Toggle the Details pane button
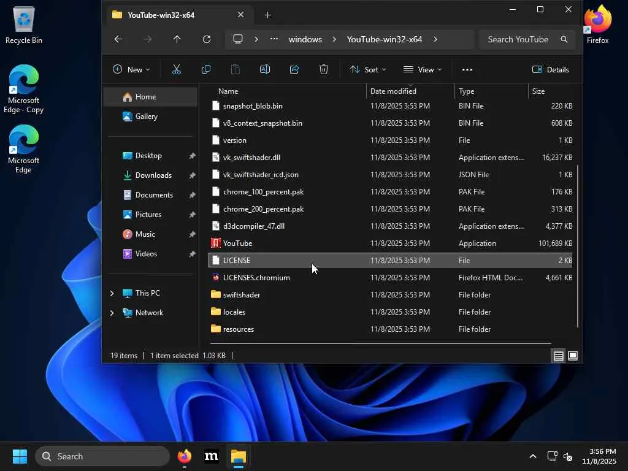This screenshot has height=471, width=628. pos(550,70)
